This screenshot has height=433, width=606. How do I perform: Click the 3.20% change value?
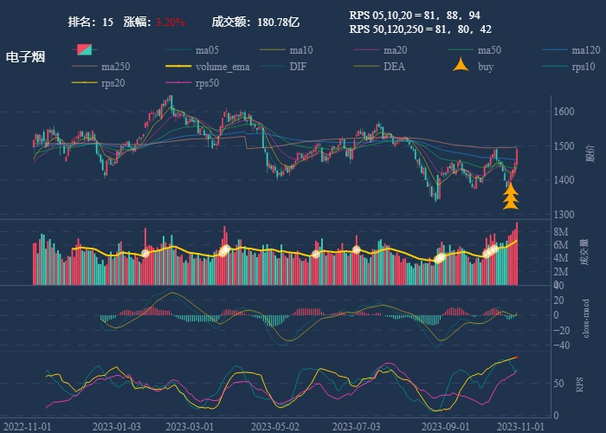171,22
